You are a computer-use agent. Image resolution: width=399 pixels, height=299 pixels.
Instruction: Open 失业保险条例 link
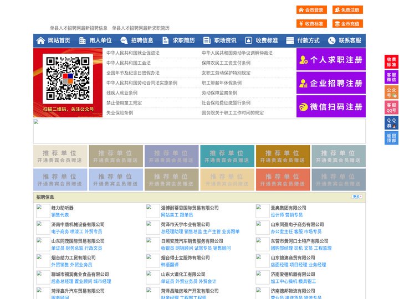tap(120, 113)
